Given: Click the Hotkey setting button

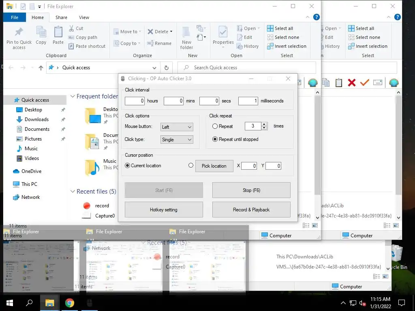Looking at the screenshot, I should [164, 210].
